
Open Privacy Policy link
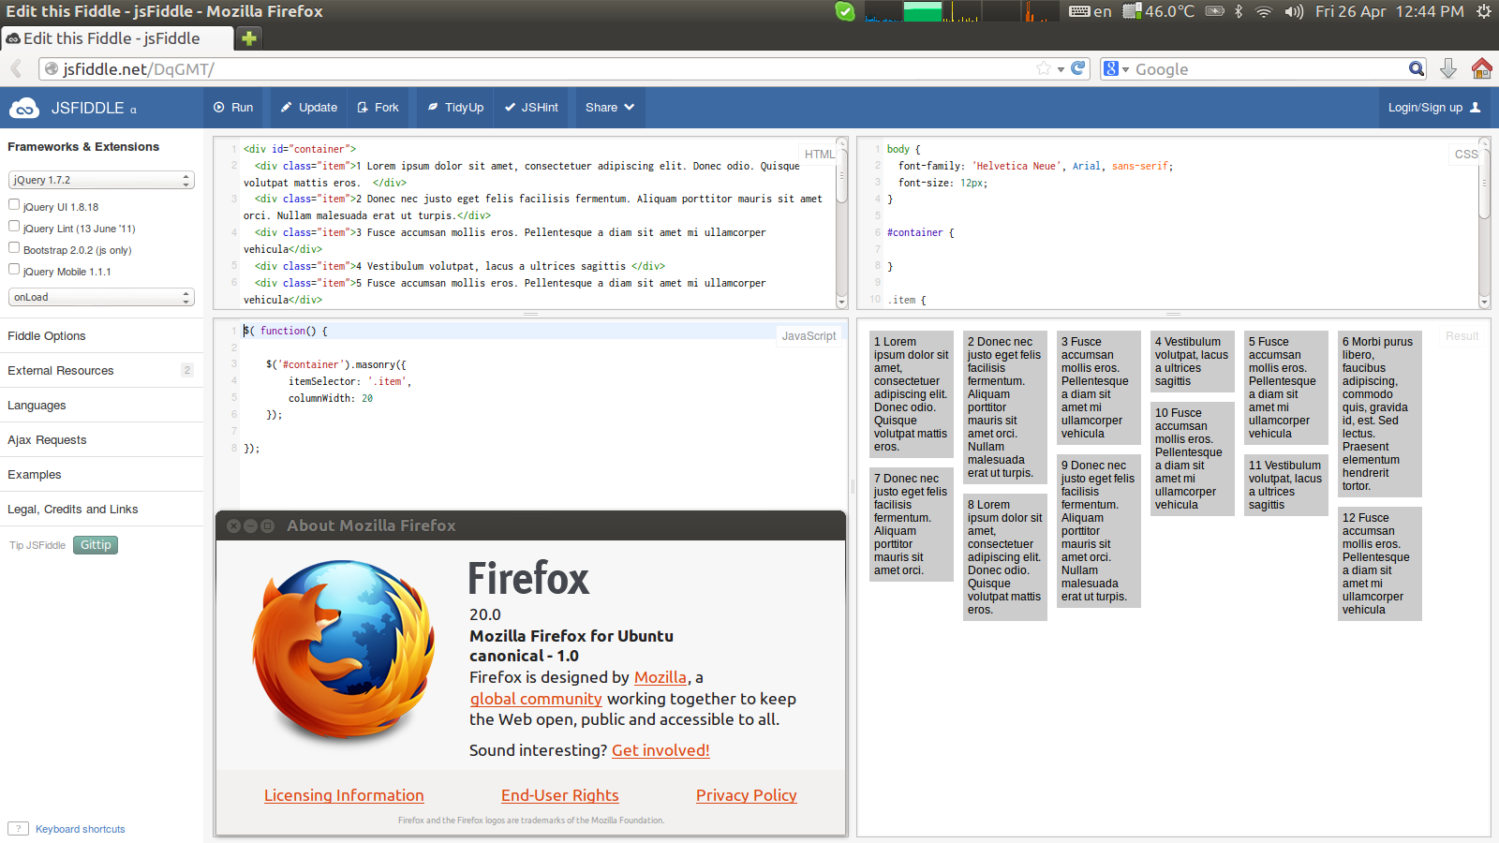click(747, 795)
